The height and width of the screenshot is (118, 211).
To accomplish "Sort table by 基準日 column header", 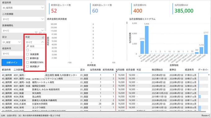I will (173, 70).
